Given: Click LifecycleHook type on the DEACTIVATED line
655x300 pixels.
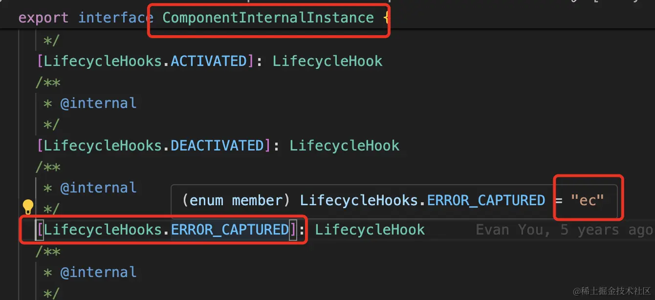Looking at the screenshot, I should click(345, 146).
